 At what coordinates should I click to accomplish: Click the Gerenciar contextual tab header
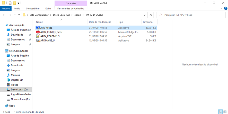[71, 3]
